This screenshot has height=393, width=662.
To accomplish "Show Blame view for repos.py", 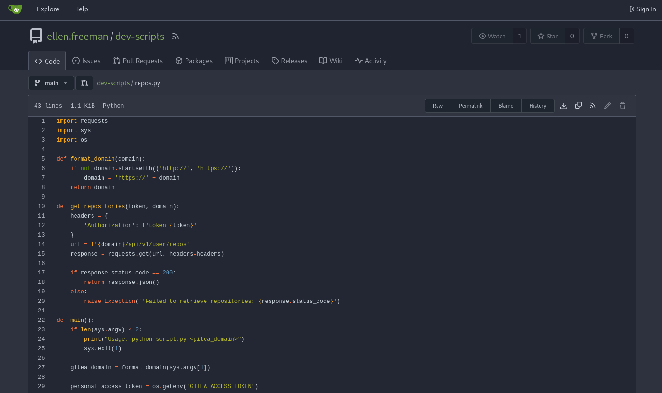I will coord(506,106).
